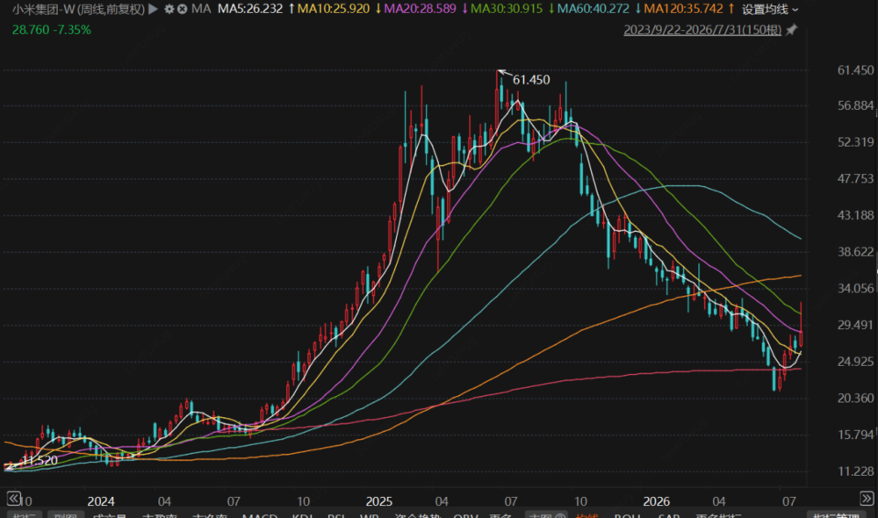Click the 38.622 price axis label
This screenshot has width=878, height=518.
(x=855, y=252)
